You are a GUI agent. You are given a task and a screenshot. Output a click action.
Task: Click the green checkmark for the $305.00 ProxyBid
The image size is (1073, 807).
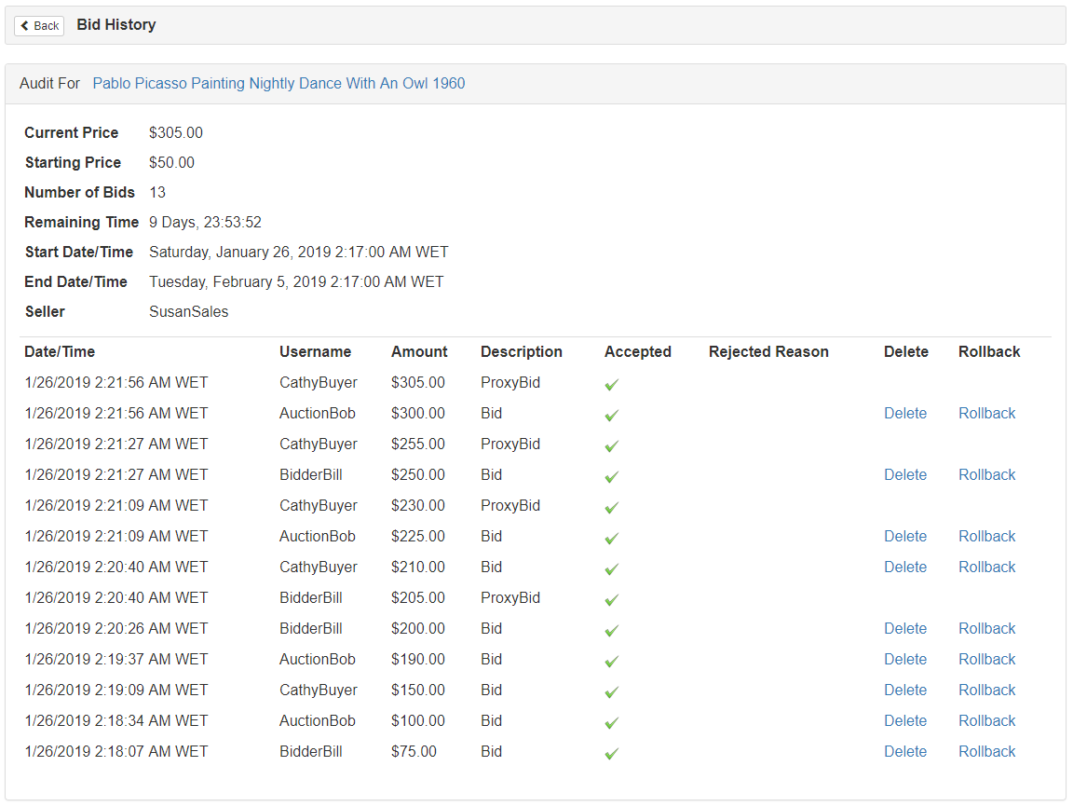pyautogui.click(x=611, y=385)
